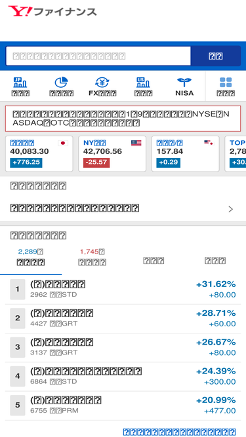The image size is (246, 437).
Task: Open the dollar/yen card showing 157.84
Action: click(186, 154)
